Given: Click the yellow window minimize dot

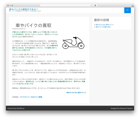Looking at the screenshot, I should point(10,5).
